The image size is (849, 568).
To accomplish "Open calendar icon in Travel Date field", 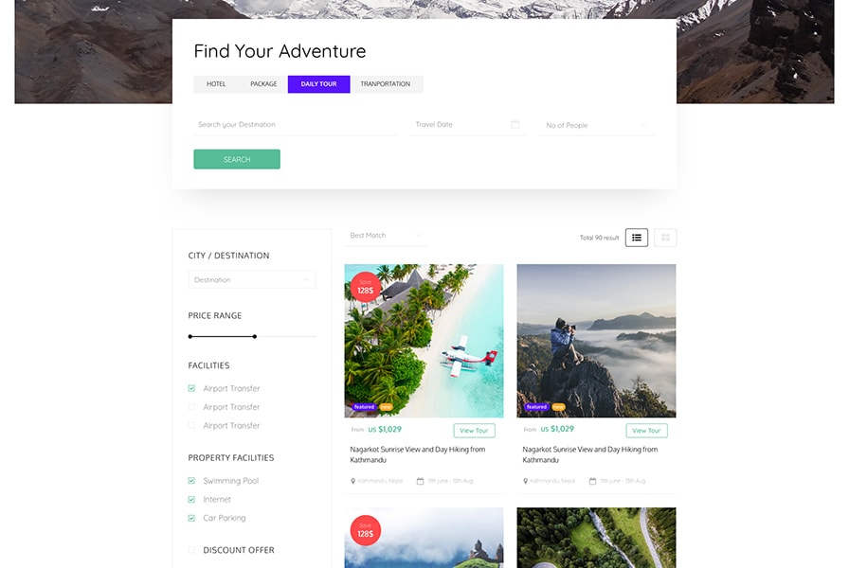I will [515, 124].
